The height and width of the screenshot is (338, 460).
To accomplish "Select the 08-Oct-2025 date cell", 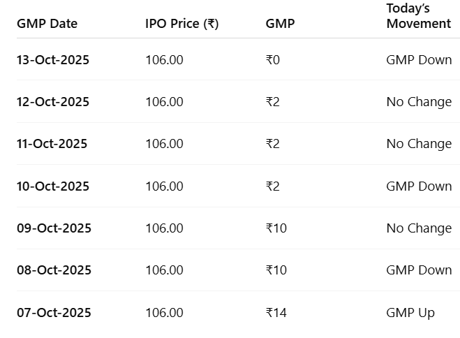I will [54, 270].
